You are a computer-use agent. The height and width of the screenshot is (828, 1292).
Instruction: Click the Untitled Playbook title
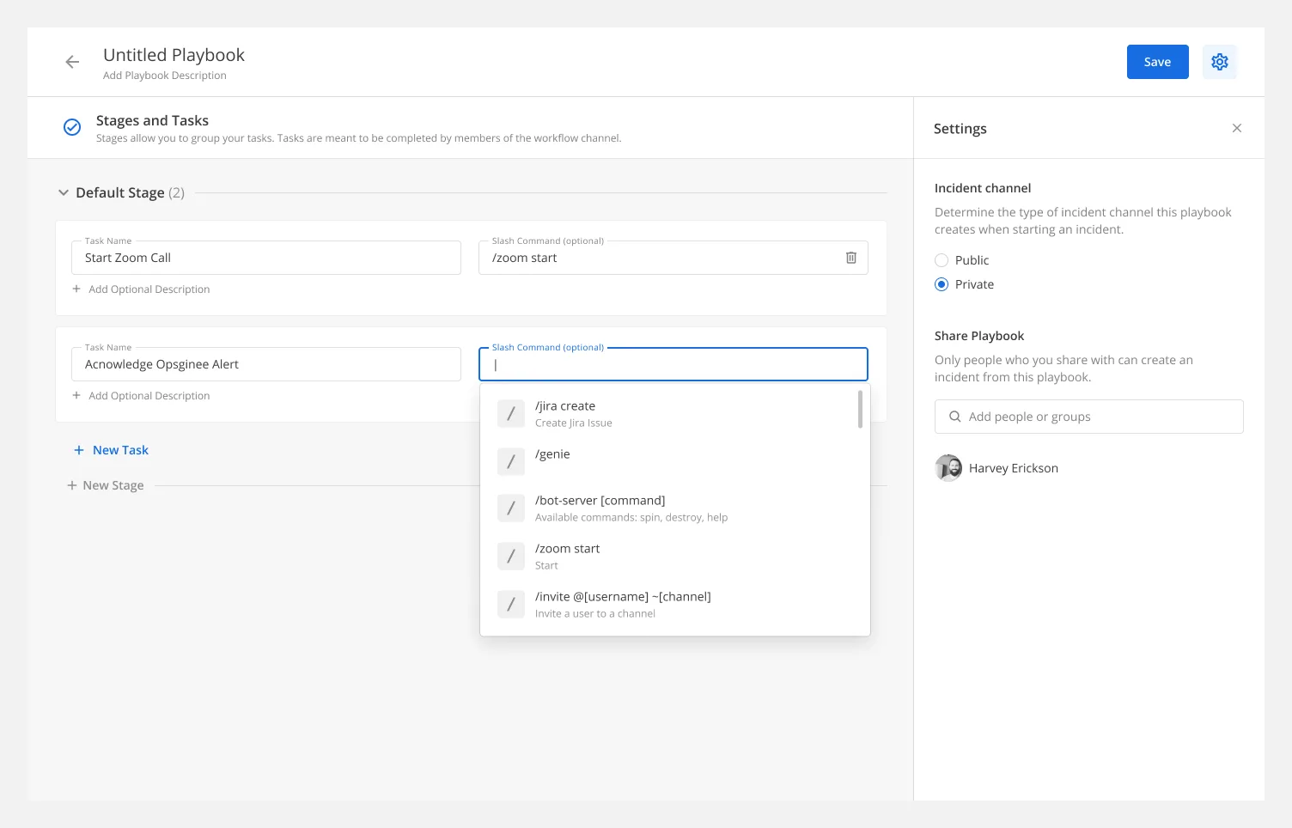coord(174,55)
